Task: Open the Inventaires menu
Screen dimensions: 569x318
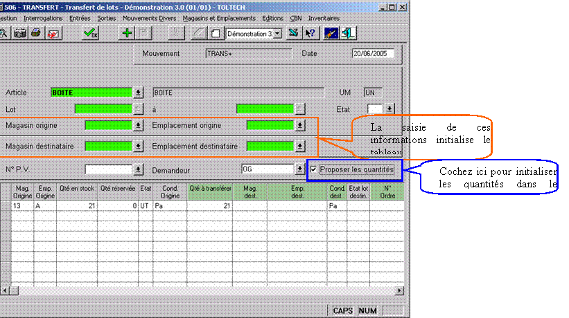Action: 324,18
